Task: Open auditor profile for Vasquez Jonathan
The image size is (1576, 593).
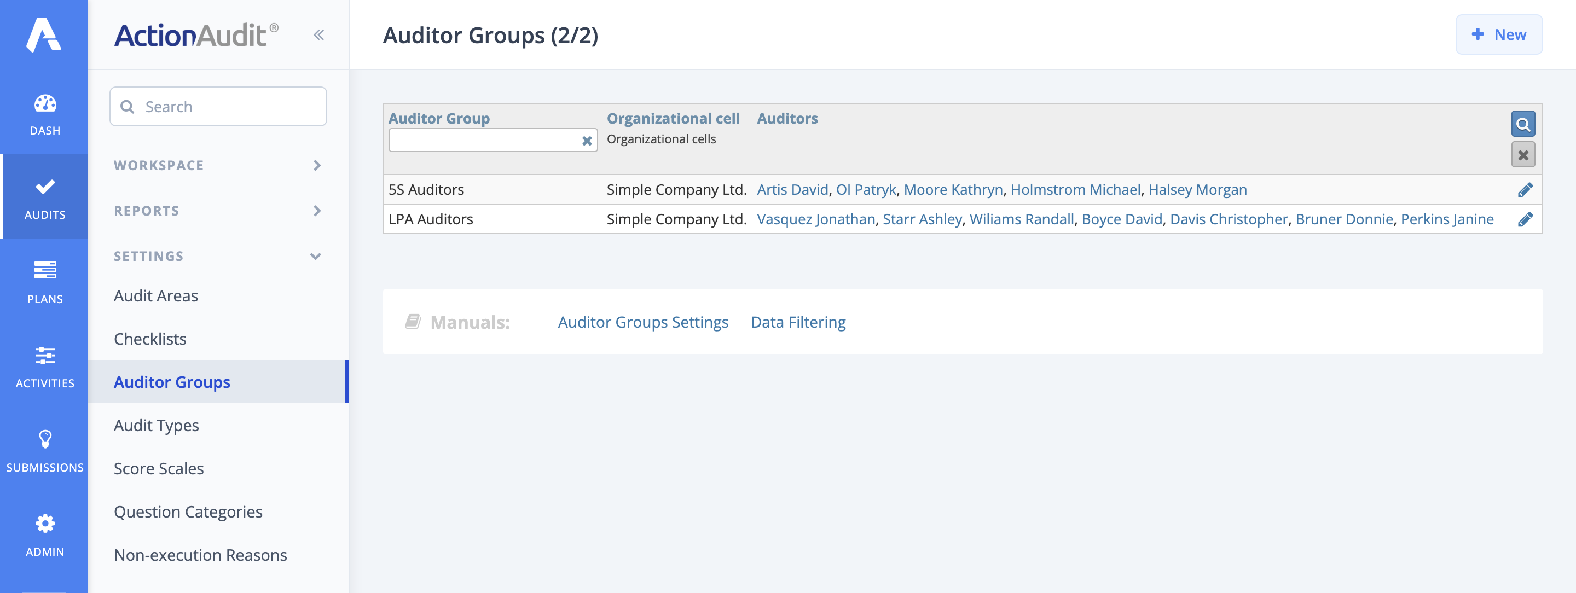Action: click(x=815, y=218)
